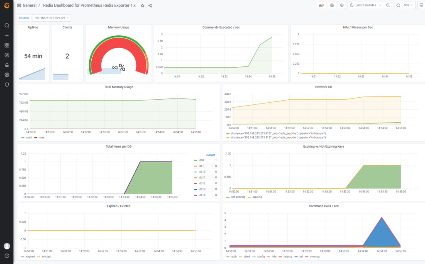Click the zoom out time range button
This screenshot has width=425, height=264.
[x=388, y=5]
